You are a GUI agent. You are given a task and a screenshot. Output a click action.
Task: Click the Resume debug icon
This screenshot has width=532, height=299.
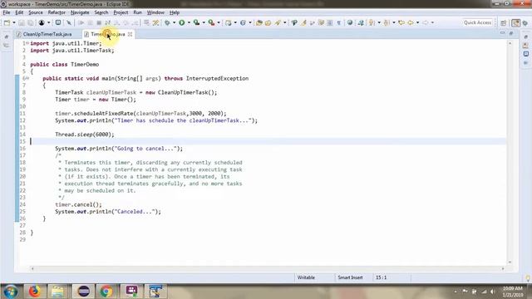pyautogui.click(x=81, y=22)
